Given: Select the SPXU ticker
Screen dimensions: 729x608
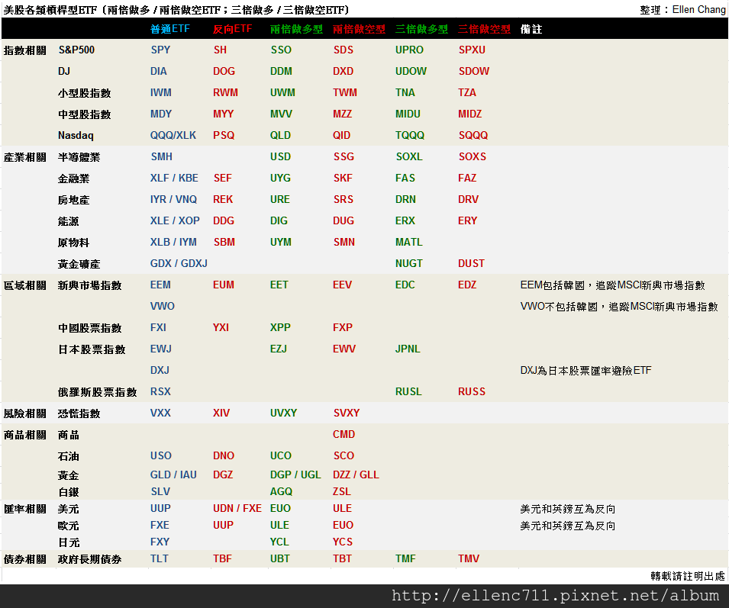Looking at the screenshot, I should pyautogui.click(x=472, y=50).
